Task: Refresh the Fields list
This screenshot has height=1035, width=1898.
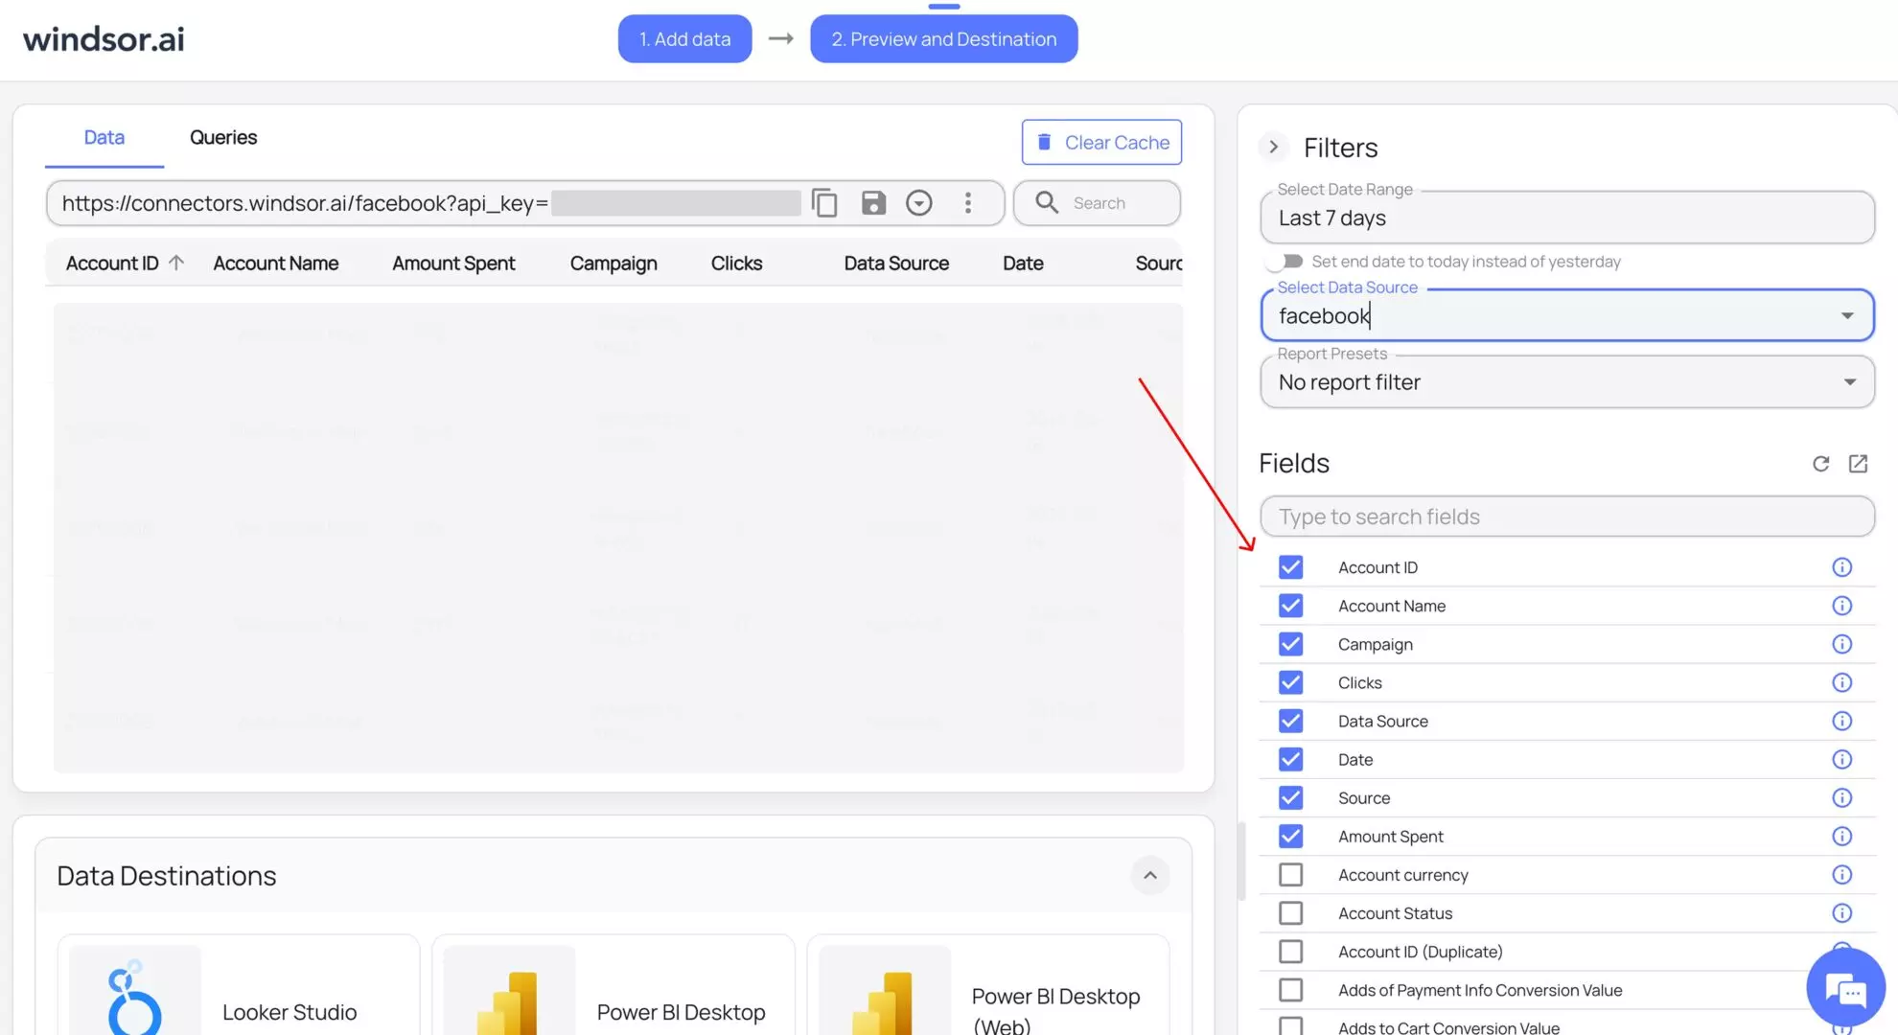Action: (1821, 464)
